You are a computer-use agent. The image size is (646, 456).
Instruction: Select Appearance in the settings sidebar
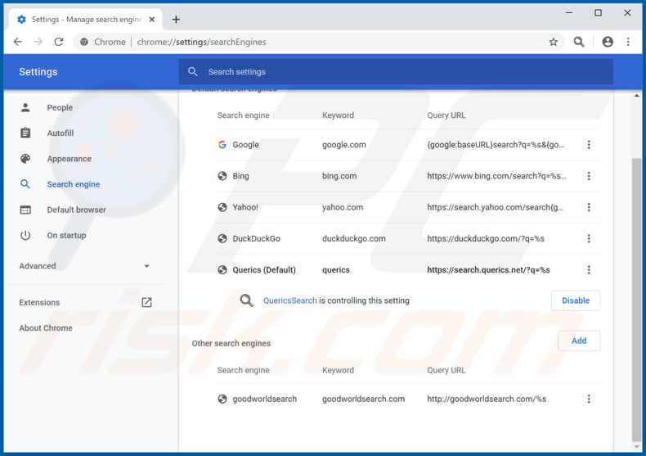[x=69, y=159]
